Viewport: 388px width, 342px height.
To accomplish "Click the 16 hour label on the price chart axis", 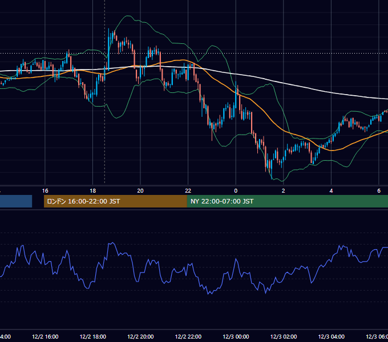I will click(x=45, y=191).
